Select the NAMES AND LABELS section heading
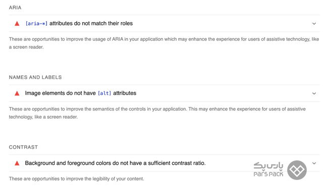This screenshot has width=327, height=187. pyautogui.click(x=35, y=77)
